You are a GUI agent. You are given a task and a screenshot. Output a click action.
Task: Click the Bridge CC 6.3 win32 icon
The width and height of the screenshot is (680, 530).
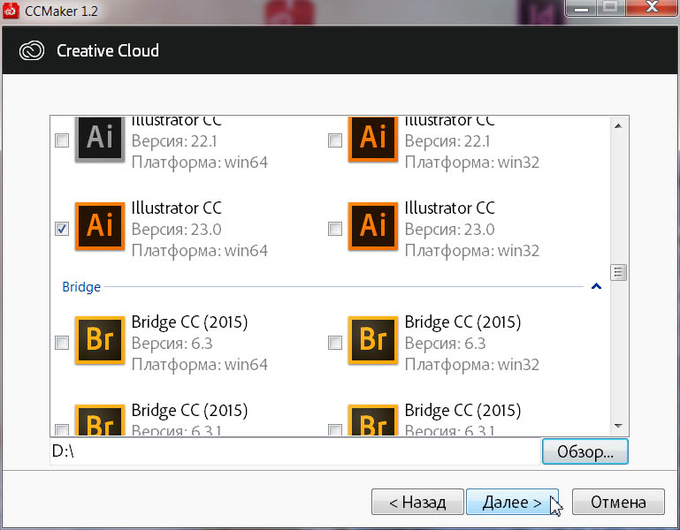(x=373, y=341)
